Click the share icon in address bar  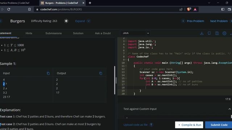[181, 9]
